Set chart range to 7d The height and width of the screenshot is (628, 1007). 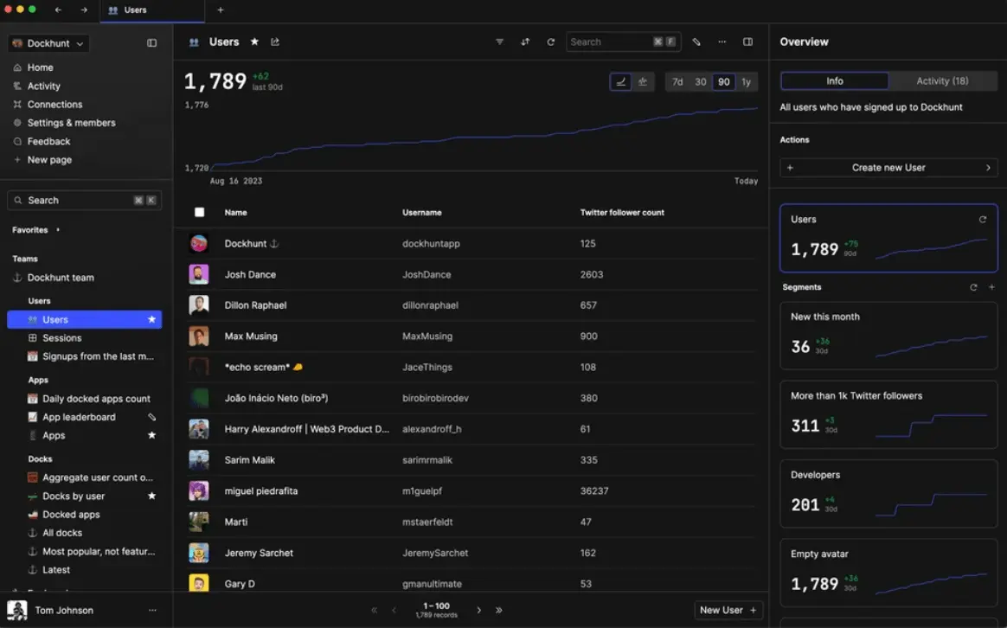point(677,81)
